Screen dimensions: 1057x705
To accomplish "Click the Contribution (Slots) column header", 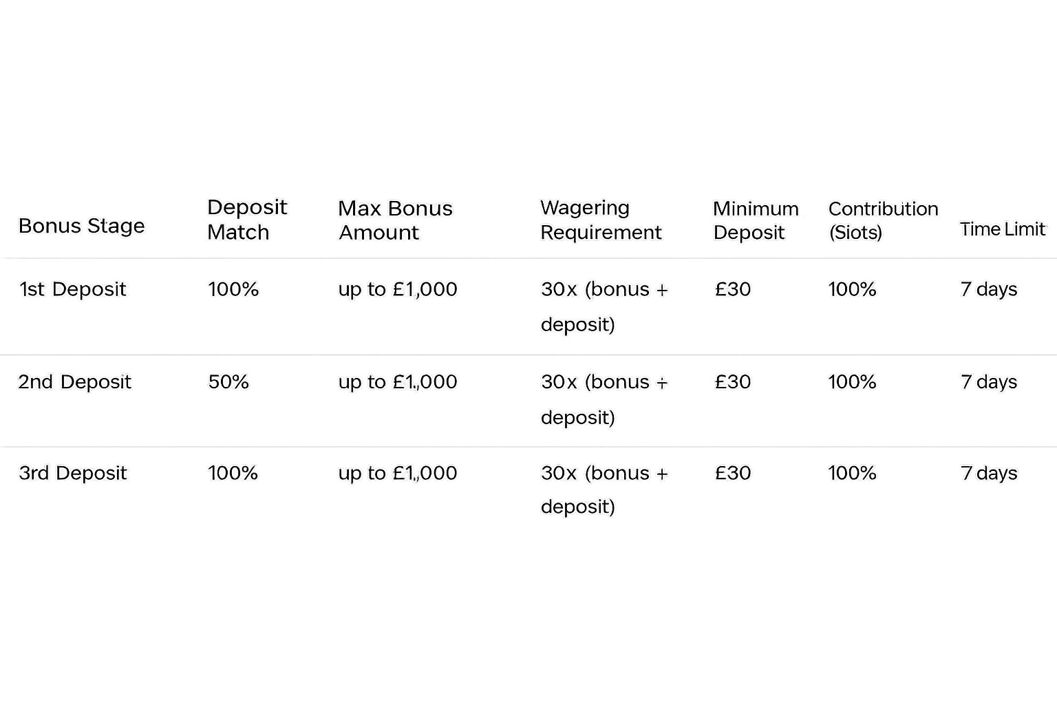I will coord(882,220).
